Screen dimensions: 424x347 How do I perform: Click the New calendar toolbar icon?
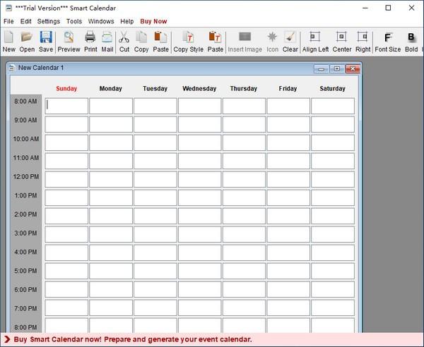(8, 41)
